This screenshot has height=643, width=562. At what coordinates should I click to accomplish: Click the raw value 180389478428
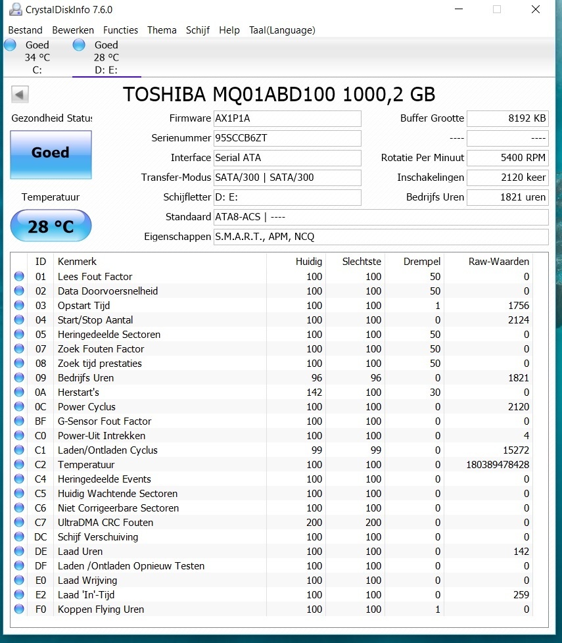[x=498, y=465]
